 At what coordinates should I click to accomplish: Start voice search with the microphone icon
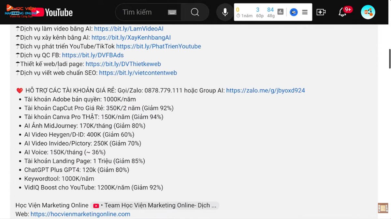225,12
